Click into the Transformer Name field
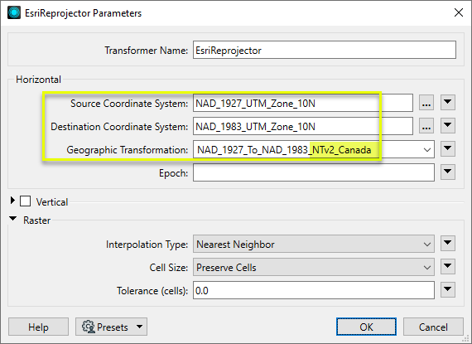Image resolution: width=472 pixels, height=344 pixels. (x=325, y=50)
